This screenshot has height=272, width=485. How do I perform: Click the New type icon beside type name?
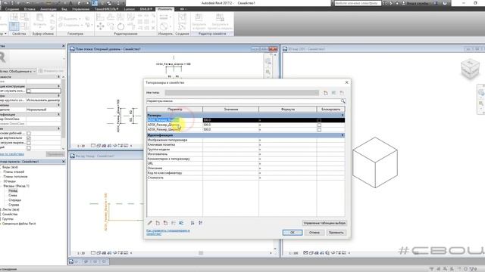point(325,93)
